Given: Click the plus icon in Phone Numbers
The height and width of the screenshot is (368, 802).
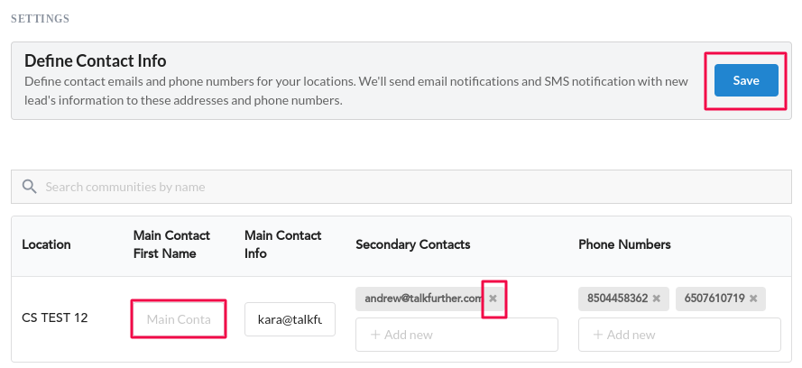Looking at the screenshot, I should [598, 335].
